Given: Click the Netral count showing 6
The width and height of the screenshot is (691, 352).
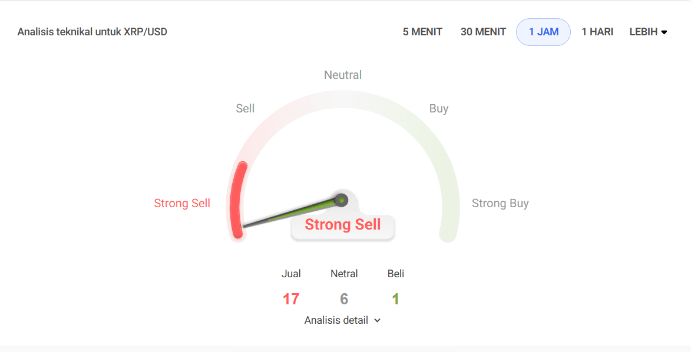Looking at the screenshot, I should click(344, 298).
